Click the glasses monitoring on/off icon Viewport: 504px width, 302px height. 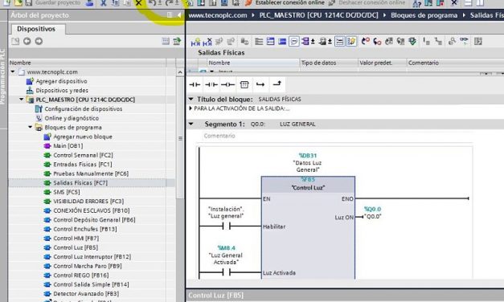pos(464,41)
